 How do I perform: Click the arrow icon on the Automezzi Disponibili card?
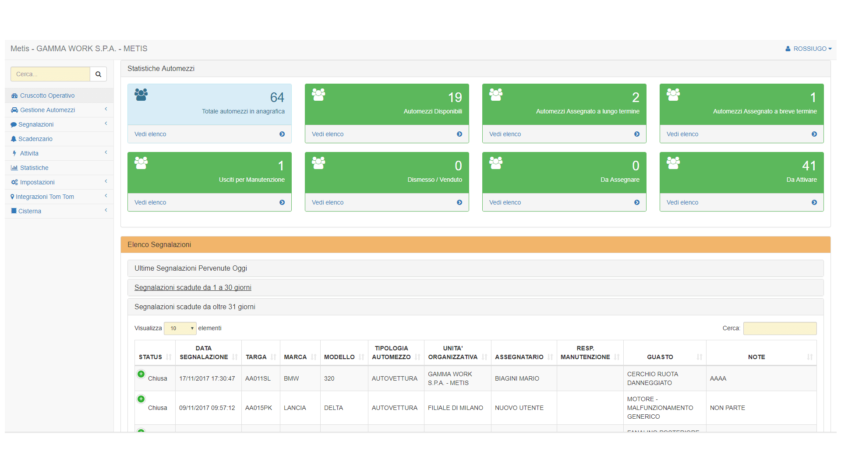[x=459, y=134]
